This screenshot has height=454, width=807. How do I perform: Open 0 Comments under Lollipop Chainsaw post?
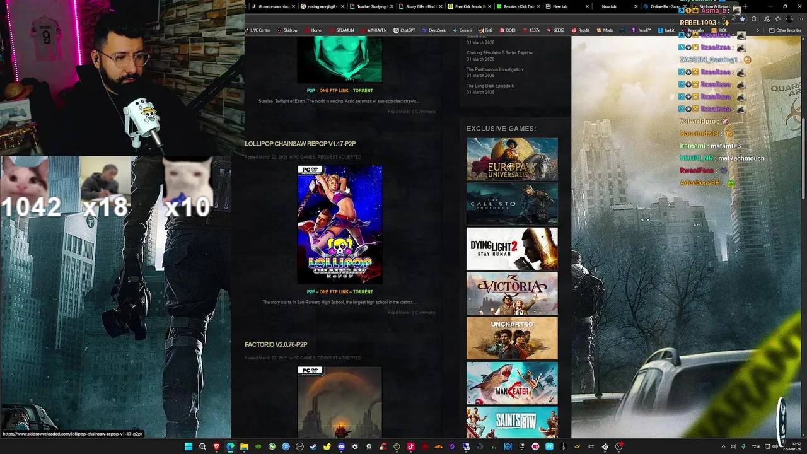click(x=424, y=312)
